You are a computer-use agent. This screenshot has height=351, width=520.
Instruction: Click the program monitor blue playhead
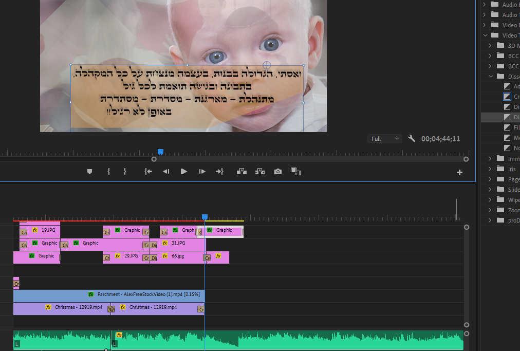point(160,152)
